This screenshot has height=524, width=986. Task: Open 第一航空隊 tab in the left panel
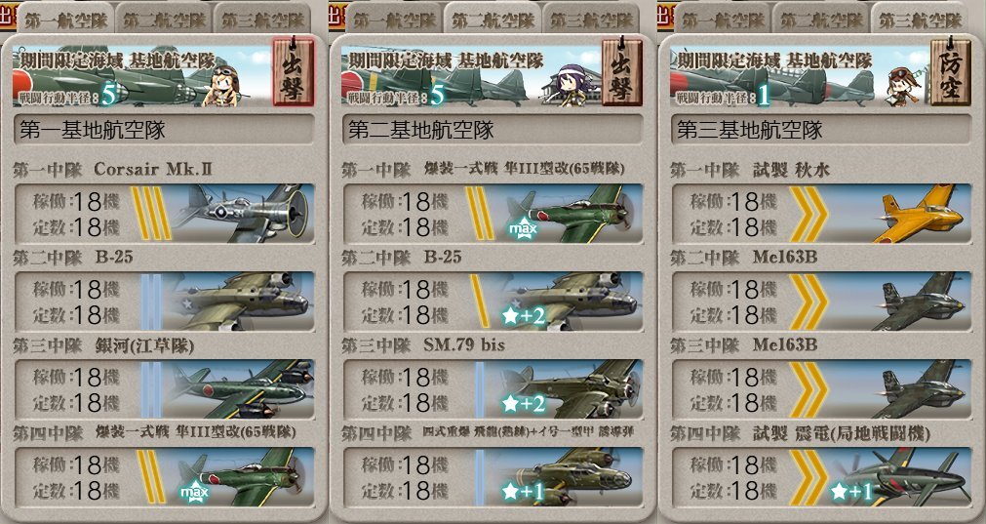pos(65,20)
